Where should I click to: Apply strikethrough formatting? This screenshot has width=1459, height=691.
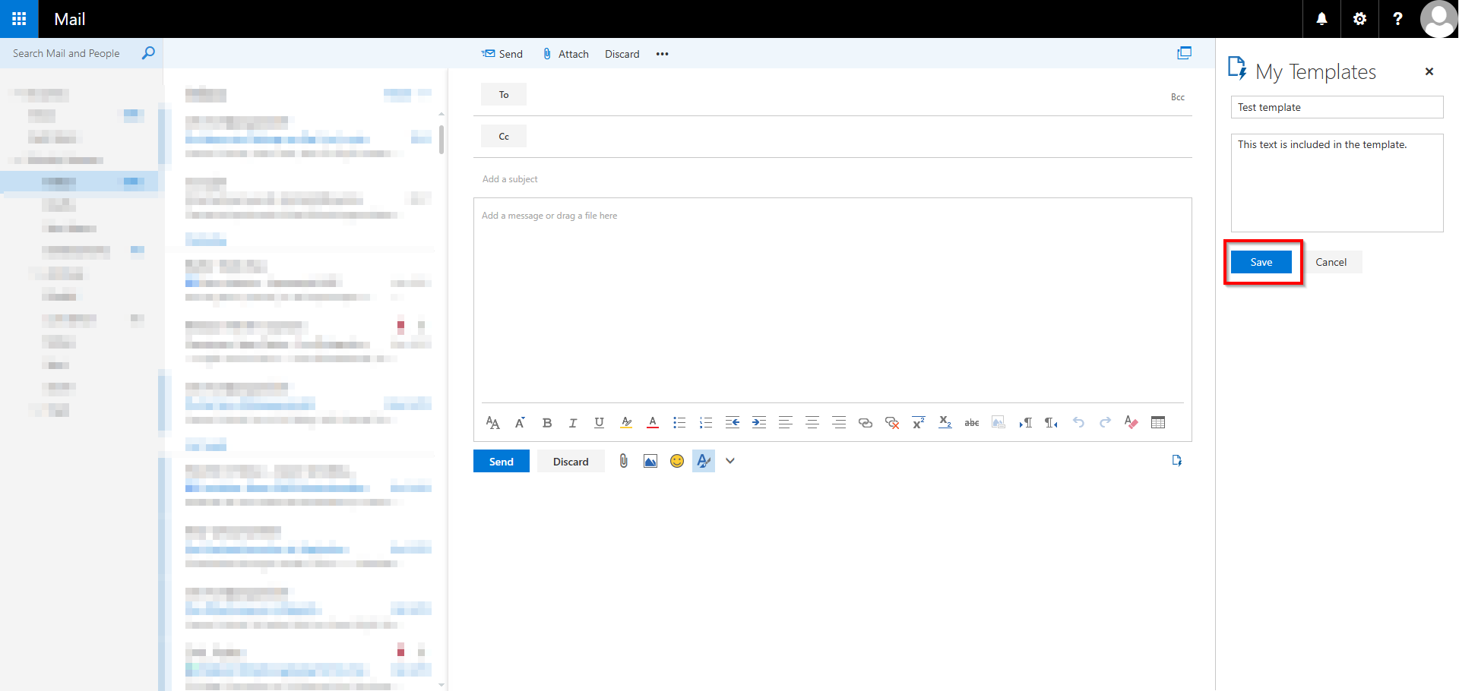point(971,422)
